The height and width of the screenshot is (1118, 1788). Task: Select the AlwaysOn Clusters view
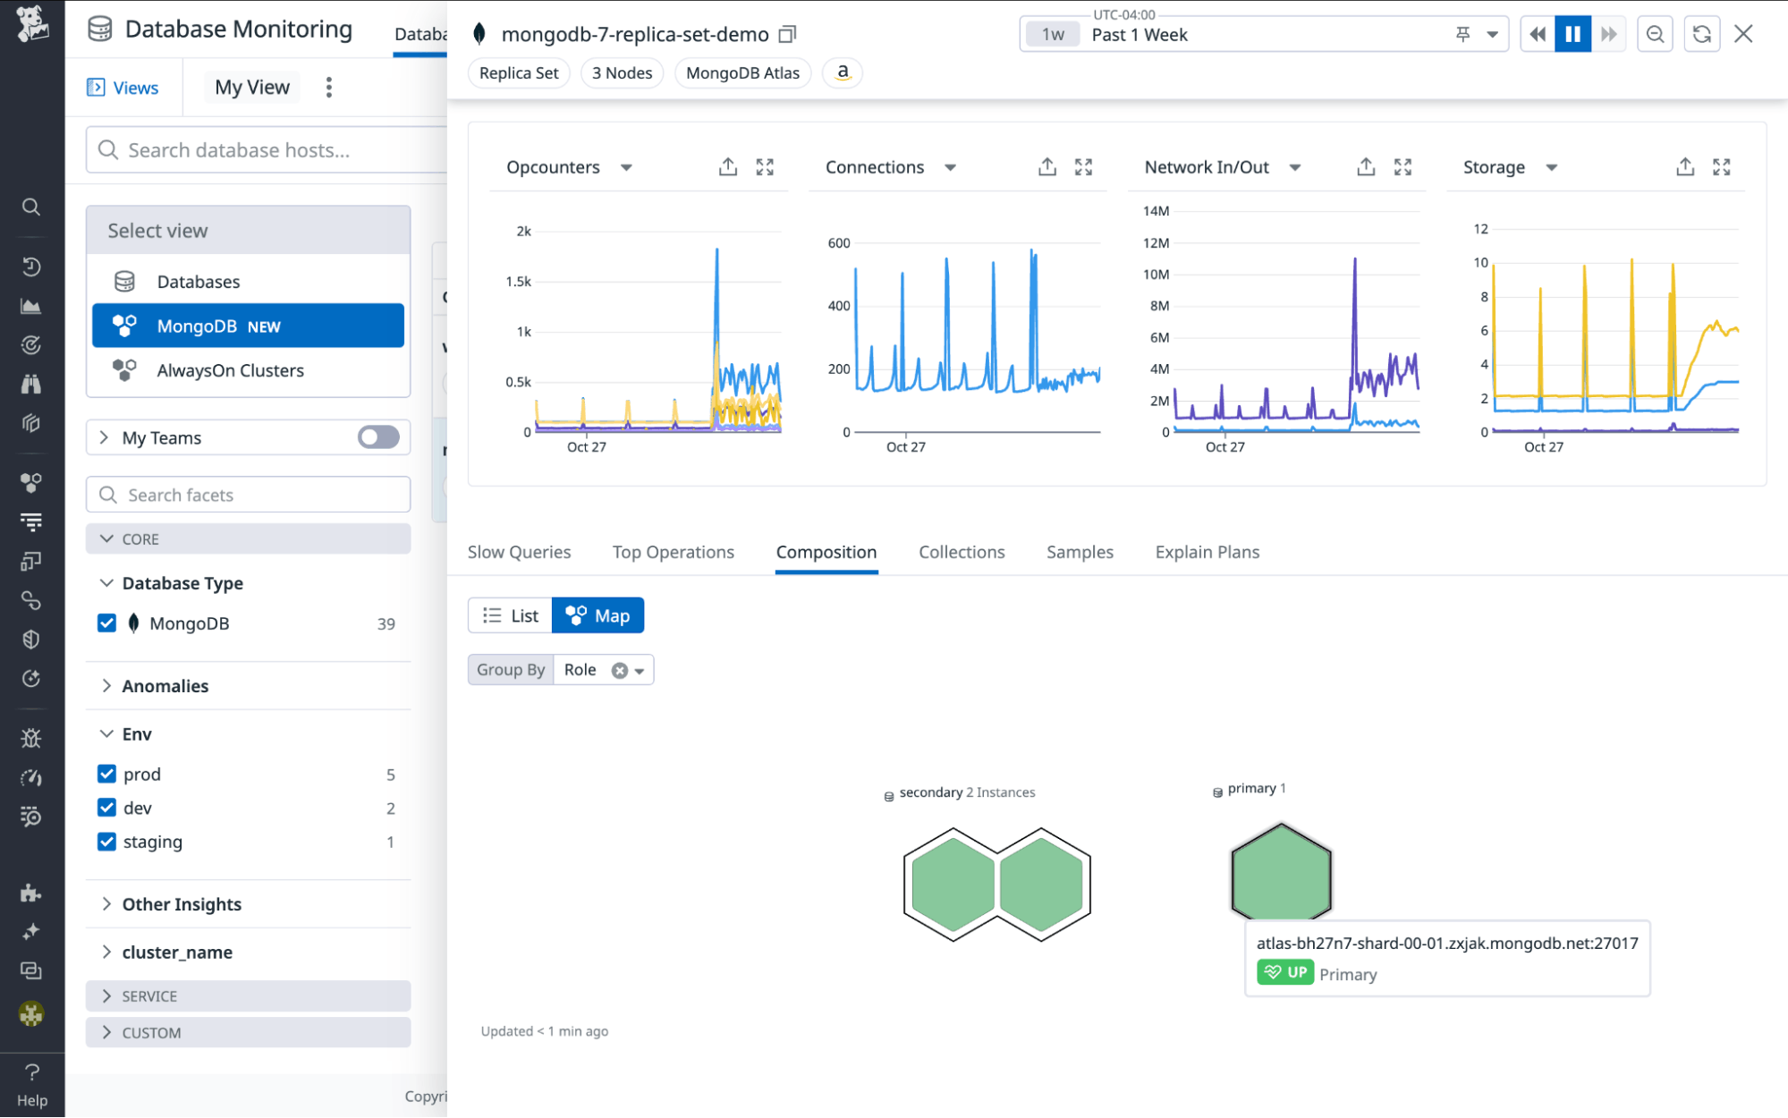(230, 370)
